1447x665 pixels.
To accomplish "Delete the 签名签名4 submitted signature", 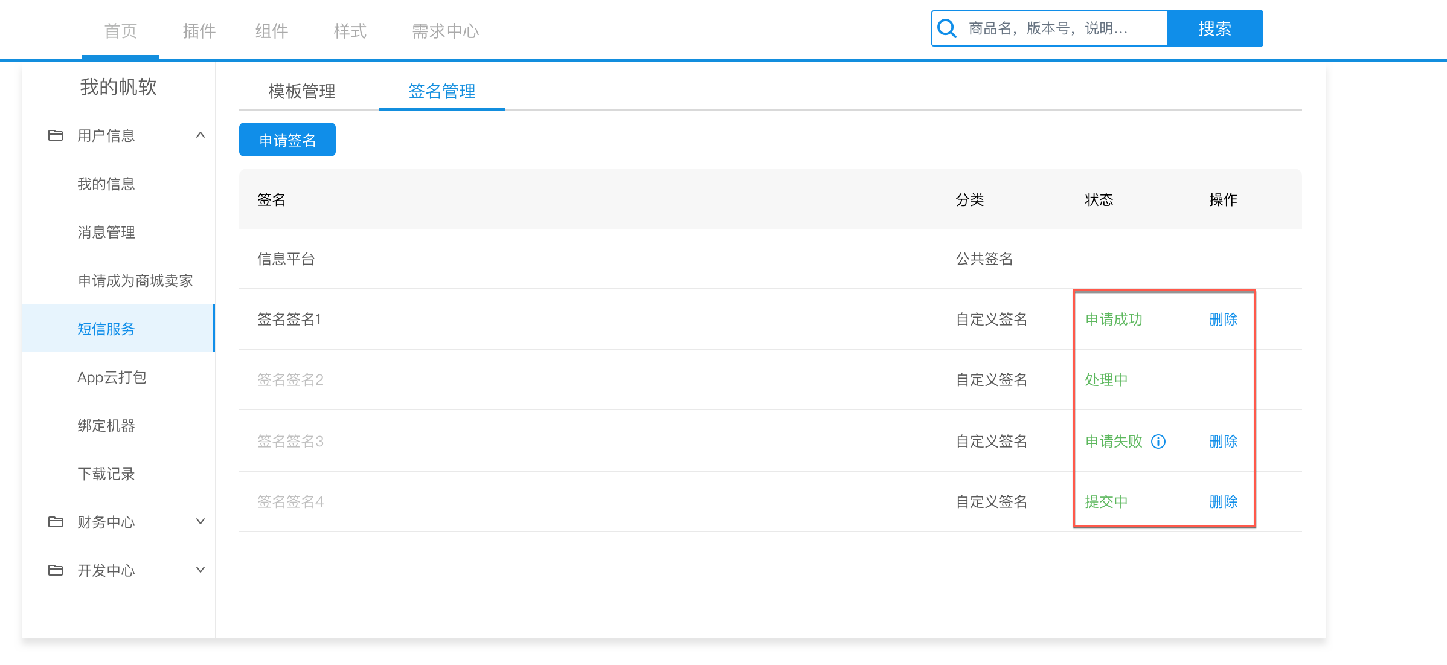I will [1223, 502].
